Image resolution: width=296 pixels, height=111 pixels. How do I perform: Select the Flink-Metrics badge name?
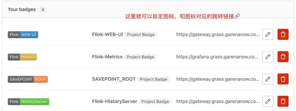[107, 57]
